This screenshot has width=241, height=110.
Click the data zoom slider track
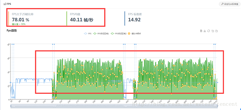point(114,106)
